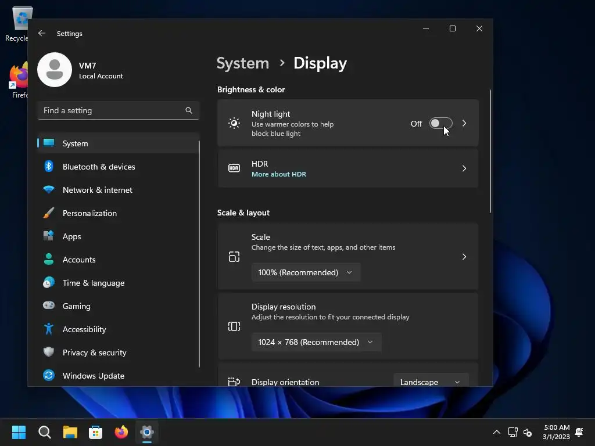Viewport: 595px width, 446px height.
Task: Click the Display resolution label
Action: (284, 307)
